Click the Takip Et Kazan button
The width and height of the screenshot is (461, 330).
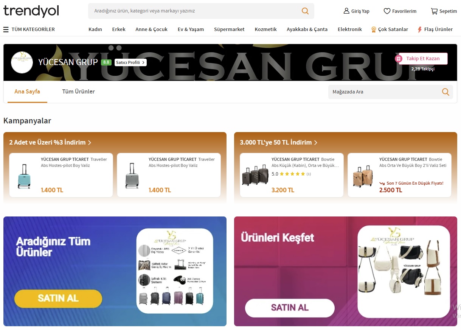click(423, 59)
